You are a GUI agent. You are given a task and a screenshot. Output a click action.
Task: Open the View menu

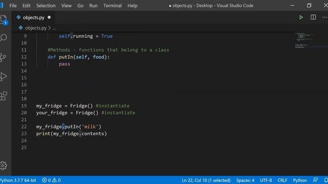click(x=66, y=6)
